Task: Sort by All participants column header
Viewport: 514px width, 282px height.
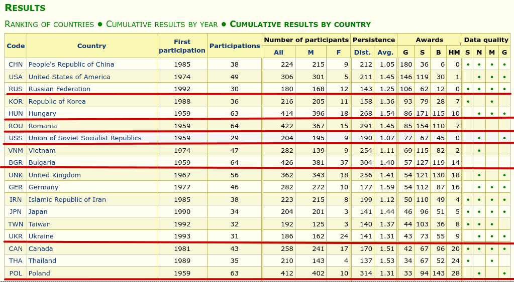Action: (278, 52)
